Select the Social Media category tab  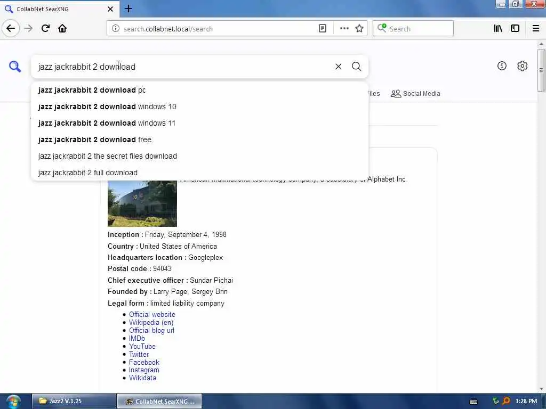pos(415,94)
